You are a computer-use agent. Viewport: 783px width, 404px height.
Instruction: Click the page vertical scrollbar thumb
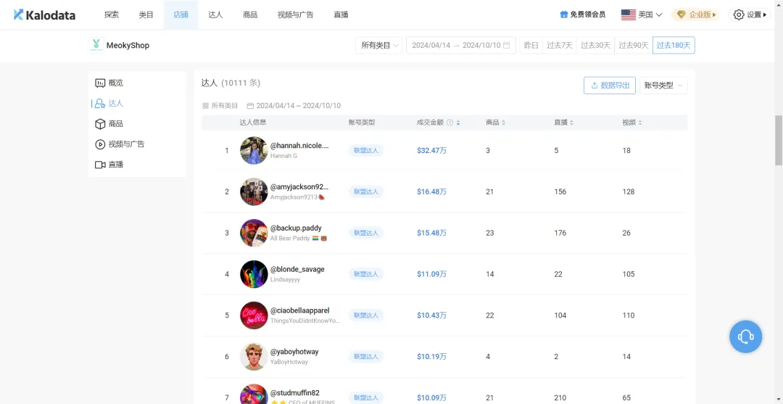(778, 139)
